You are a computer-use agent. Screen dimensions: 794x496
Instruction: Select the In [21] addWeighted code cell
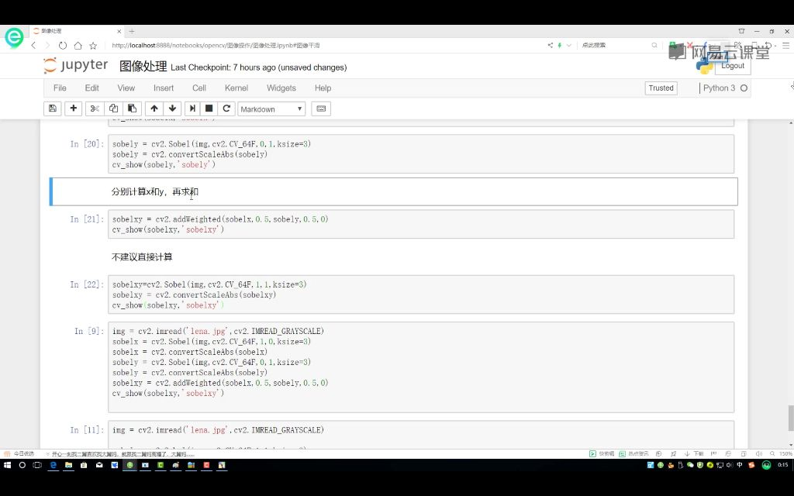click(420, 224)
